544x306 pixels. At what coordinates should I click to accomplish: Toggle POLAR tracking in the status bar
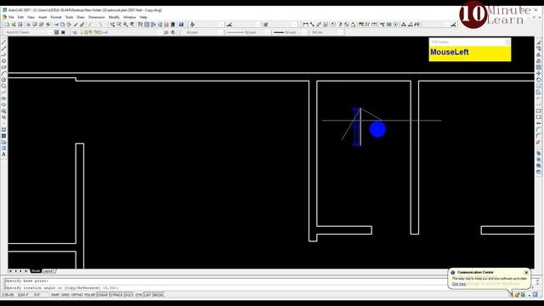click(x=89, y=295)
